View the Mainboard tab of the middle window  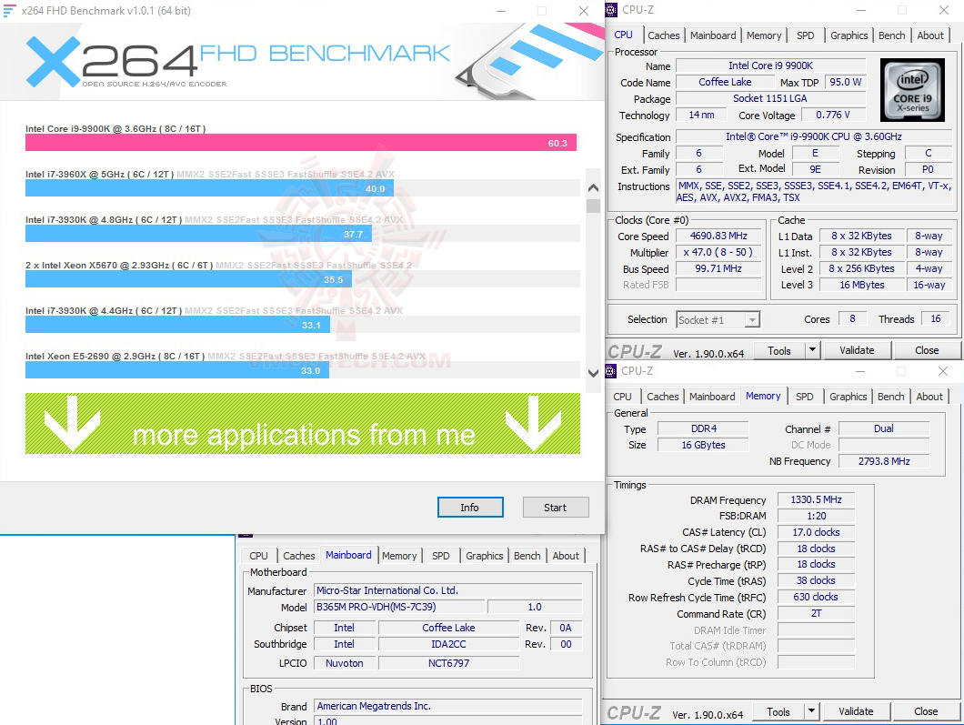[x=348, y=555]
